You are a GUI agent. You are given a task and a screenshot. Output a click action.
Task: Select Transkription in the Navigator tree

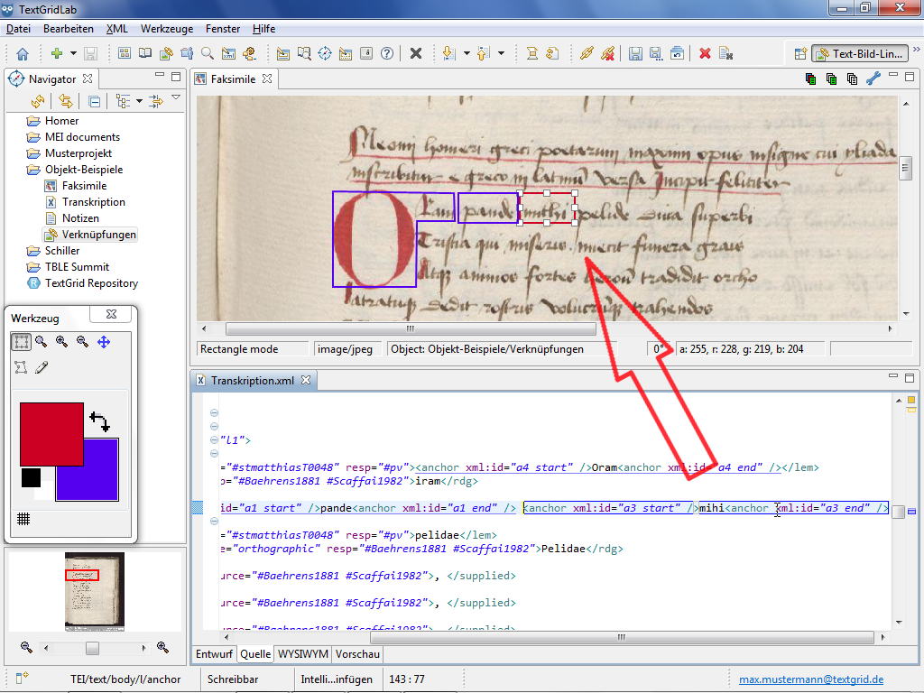coord(94,202)
